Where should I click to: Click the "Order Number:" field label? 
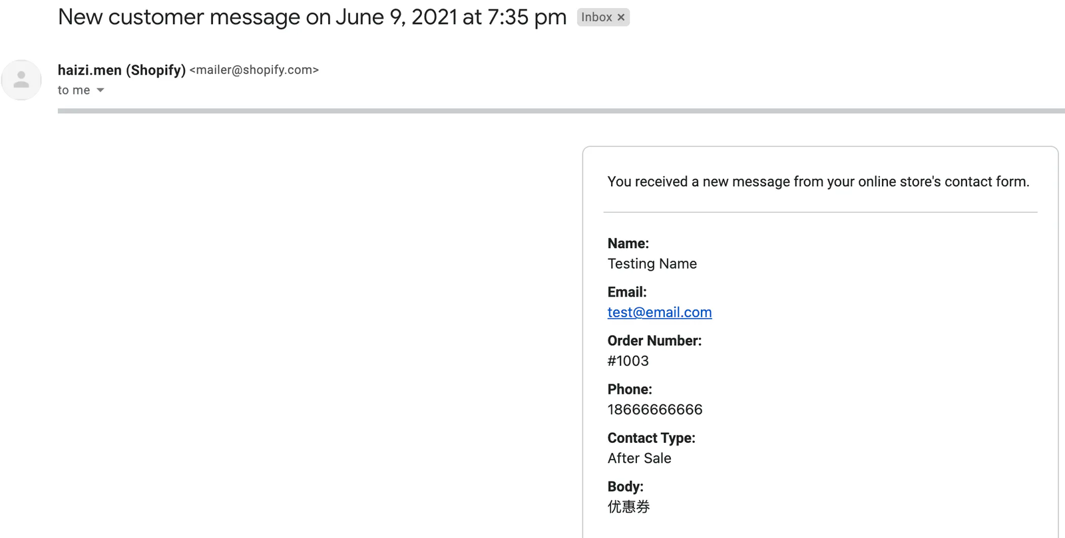tap(654, 341)
